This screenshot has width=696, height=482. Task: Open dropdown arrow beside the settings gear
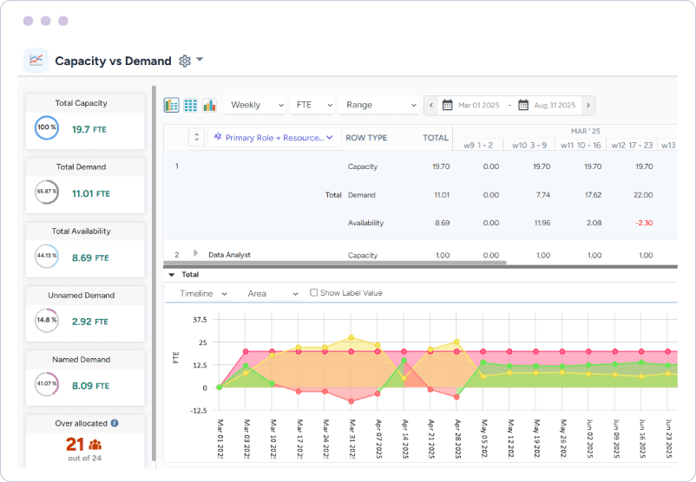tap(200, 60)
